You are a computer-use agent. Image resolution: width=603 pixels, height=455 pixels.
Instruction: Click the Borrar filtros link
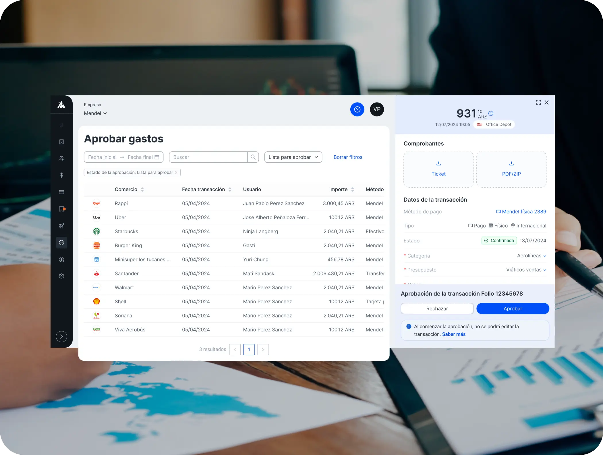tap(348, 157)
